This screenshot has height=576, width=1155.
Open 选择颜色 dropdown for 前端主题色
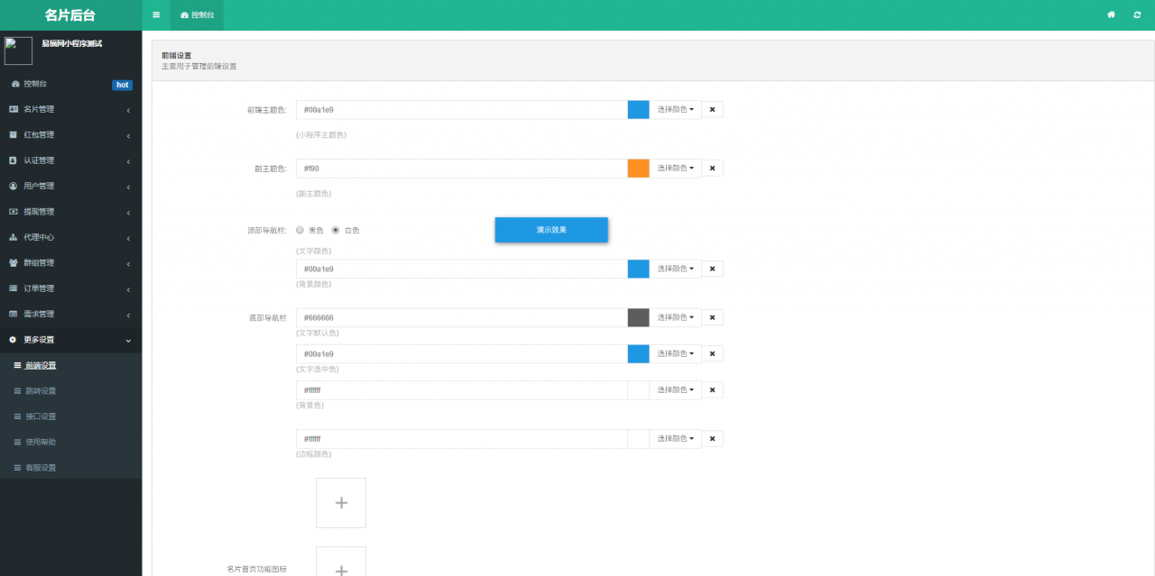click(x=675, y=109)
